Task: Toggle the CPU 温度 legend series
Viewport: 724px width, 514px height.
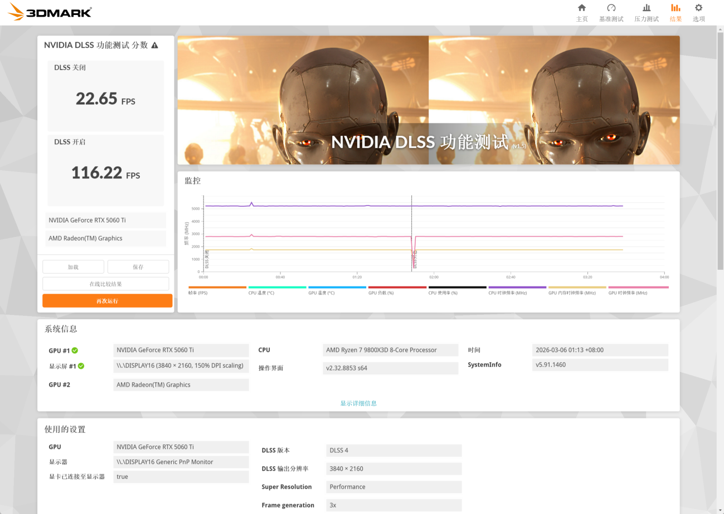Action: [x=277, y=288]
